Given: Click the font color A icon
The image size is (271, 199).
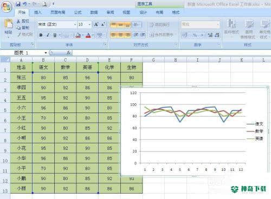Looking at the screenshot, I should click(88, 35).
